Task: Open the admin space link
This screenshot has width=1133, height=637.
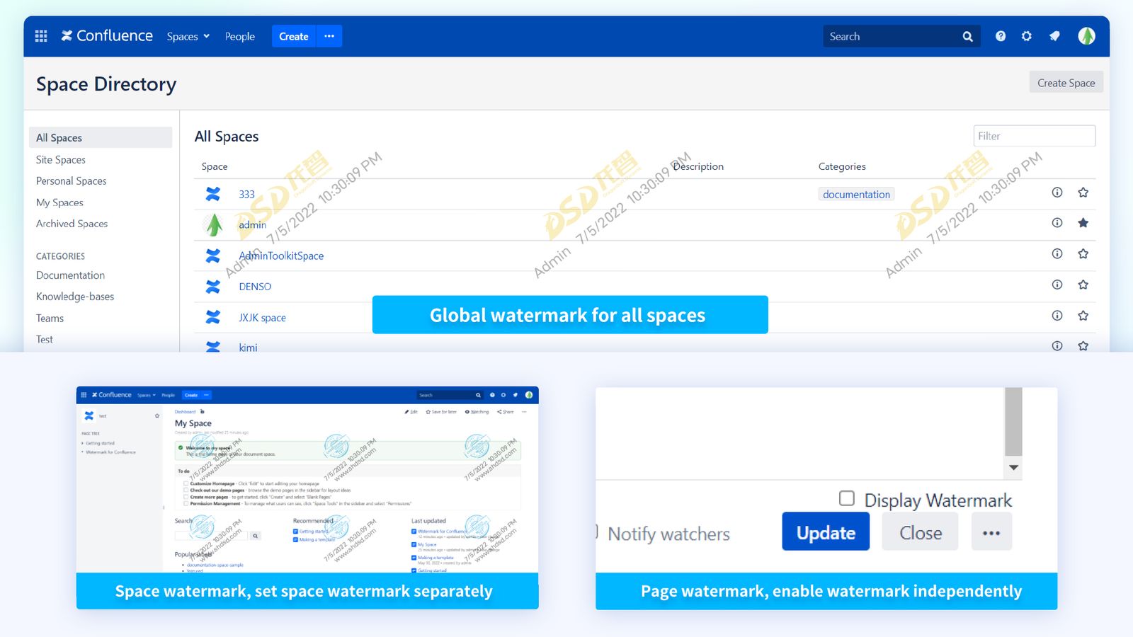Action: coord(253,225)
